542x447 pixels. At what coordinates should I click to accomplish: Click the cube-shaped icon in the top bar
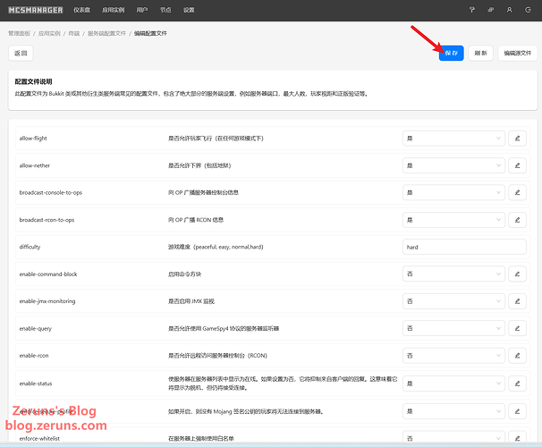tap(490, 10)
